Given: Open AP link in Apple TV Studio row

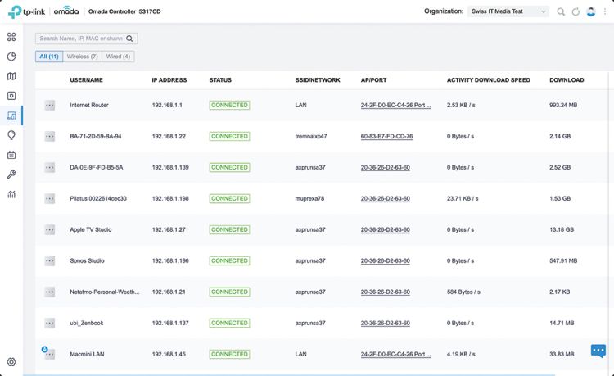Looking at the screenshot, I should click(x=386, y=229).
